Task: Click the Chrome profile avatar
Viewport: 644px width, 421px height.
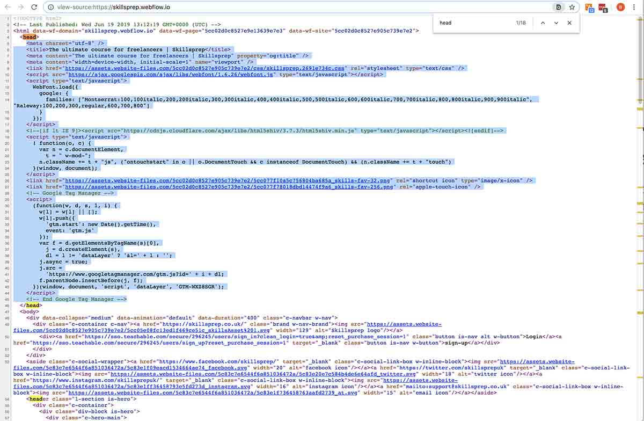Action: (x=621, y=8)
